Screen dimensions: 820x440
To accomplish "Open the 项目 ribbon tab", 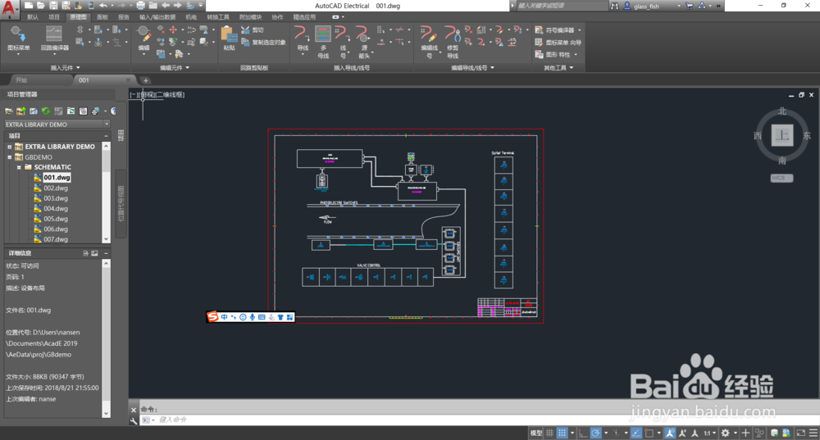I will tap(54, 17).
